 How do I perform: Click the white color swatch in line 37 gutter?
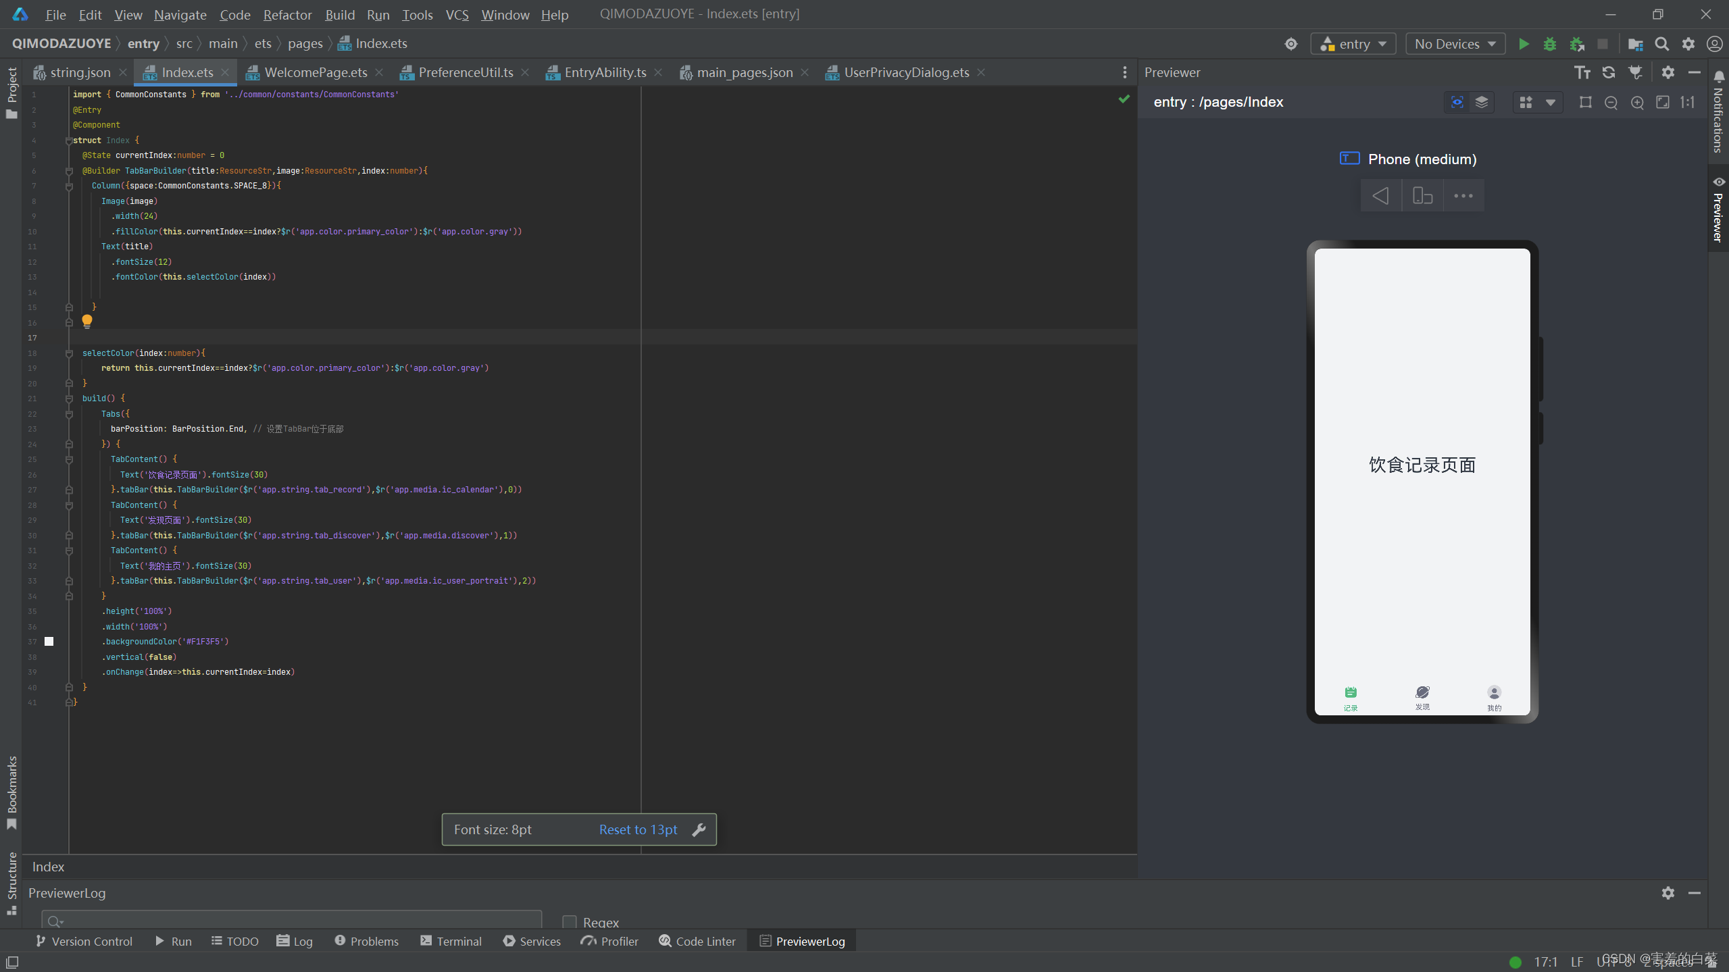tap(49, 641)
